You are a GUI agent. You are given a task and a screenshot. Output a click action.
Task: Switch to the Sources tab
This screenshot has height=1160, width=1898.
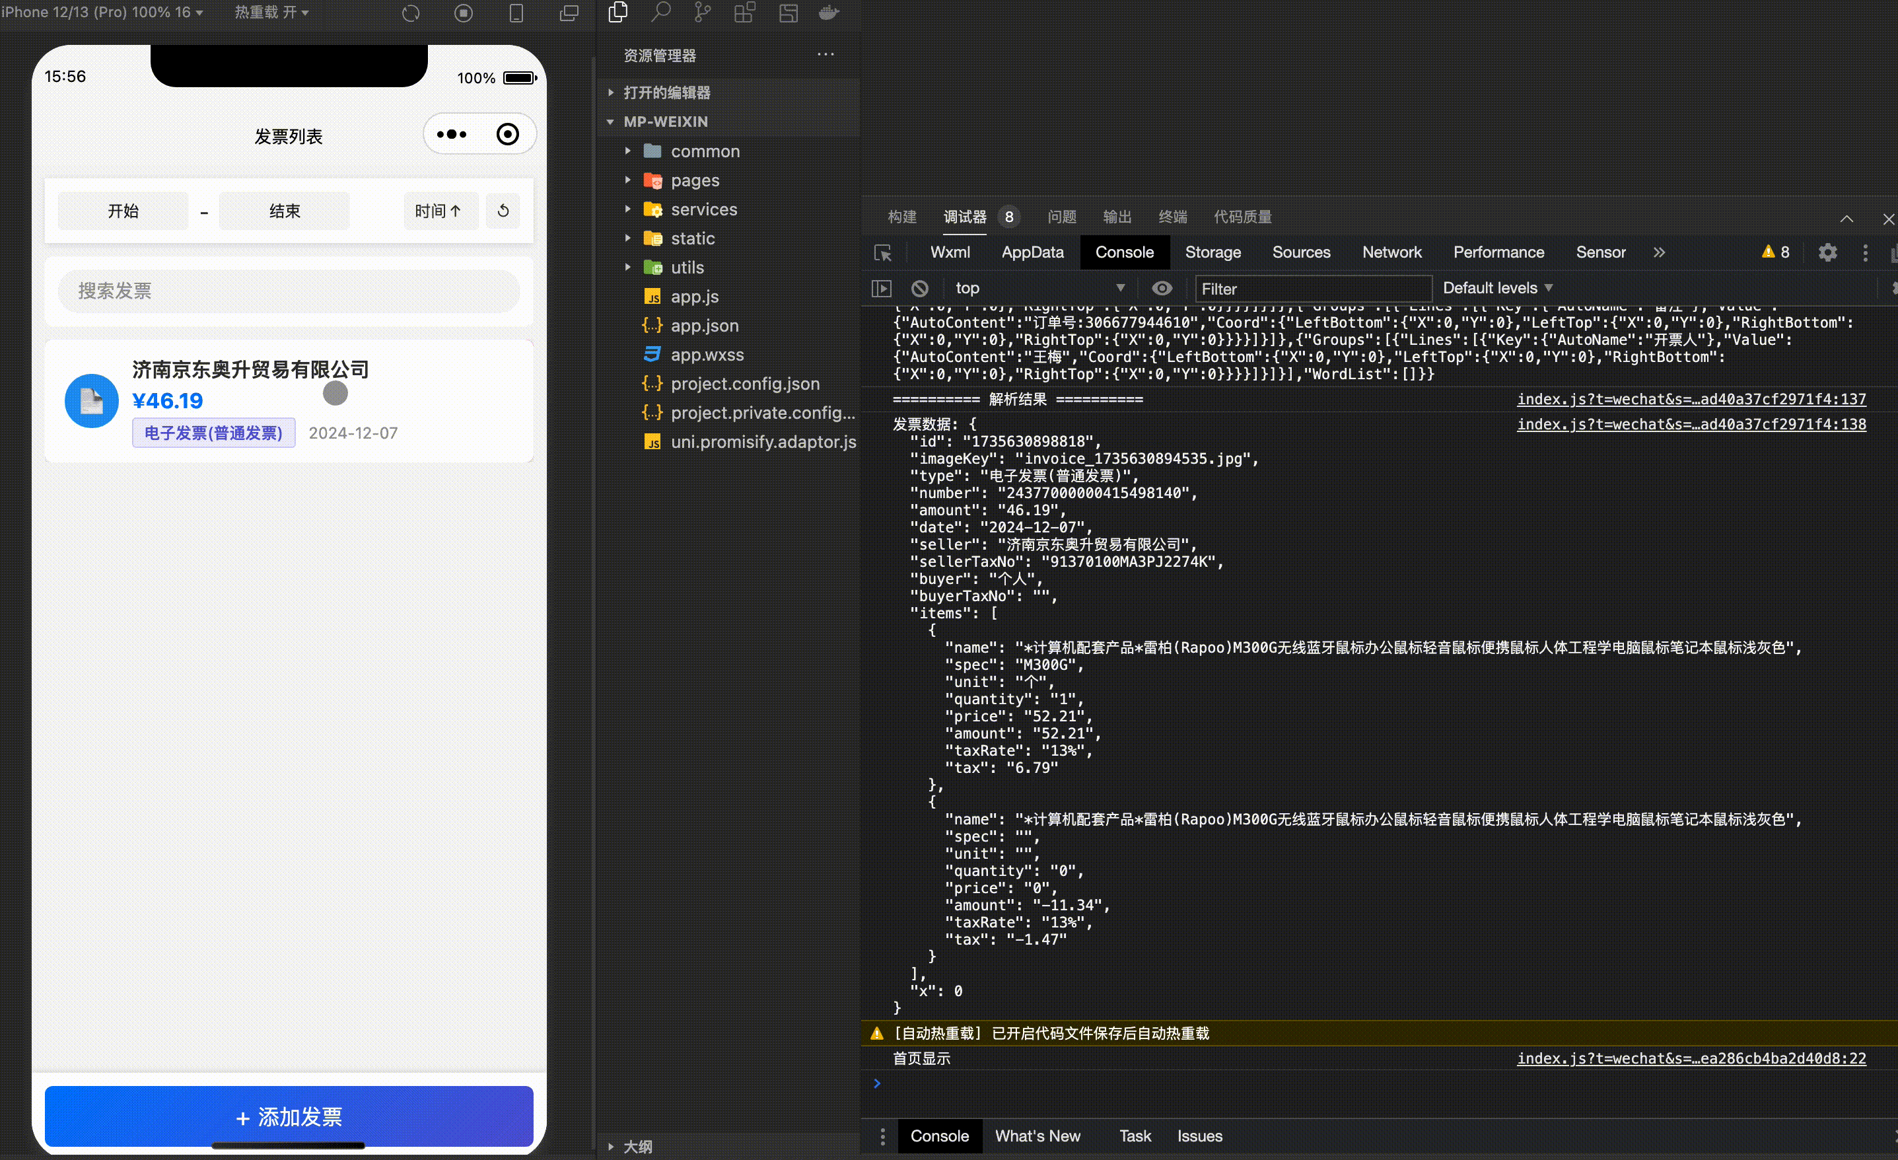[x=1301, y=252]
